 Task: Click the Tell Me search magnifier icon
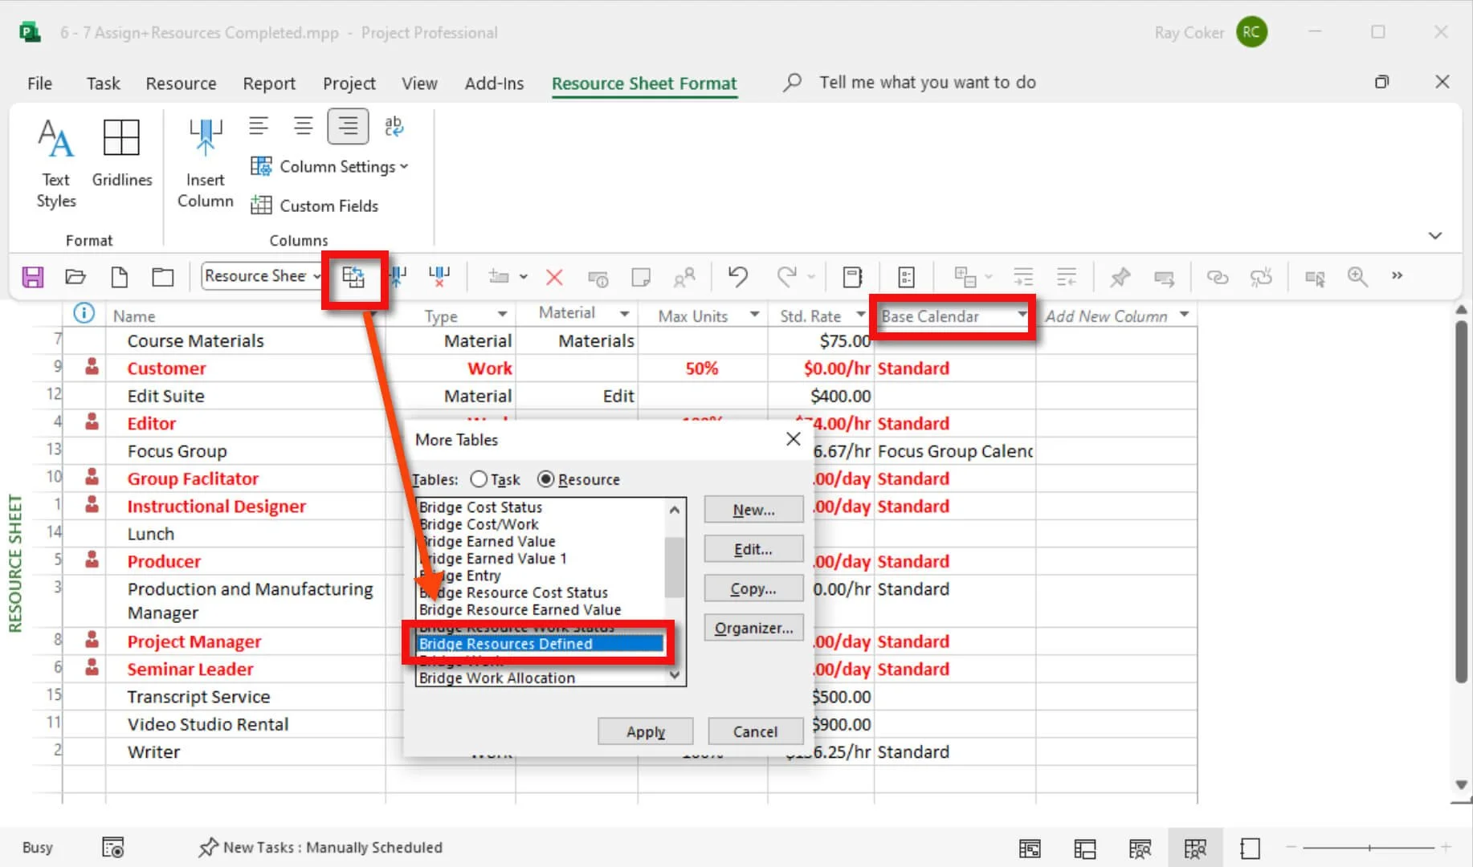click(x=792, y=82)
